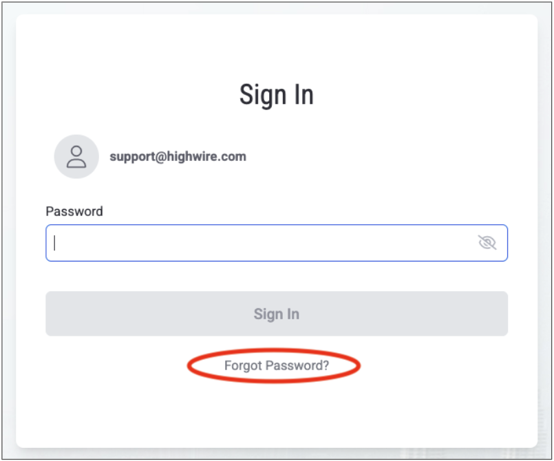
Task: Reveal typed password via the eye-slash icon
Action: (487, 242)
